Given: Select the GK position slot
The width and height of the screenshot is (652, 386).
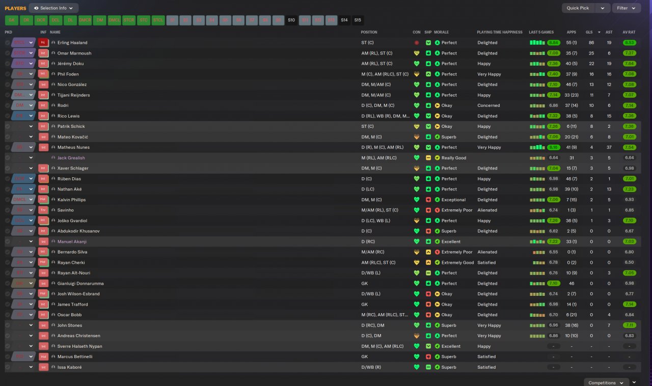Looking at the screenshot, I should 12,20.
